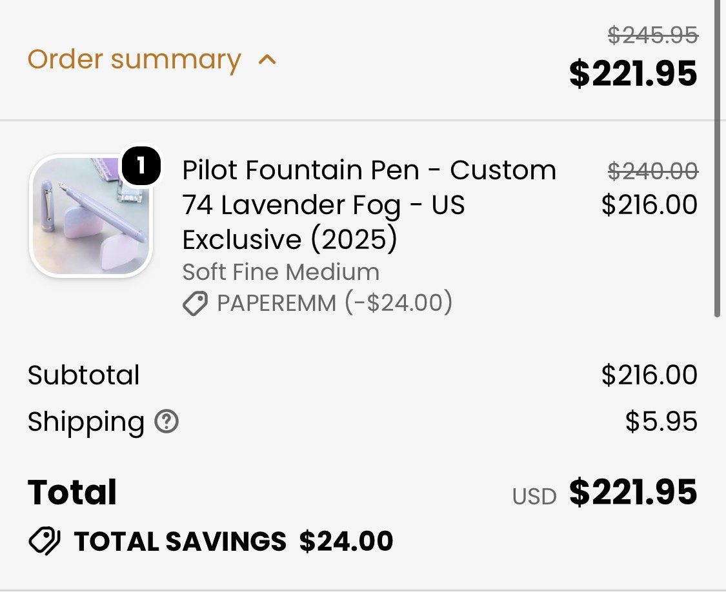Click the bold Total $221.95 amount
The image size is (726, 594).
click(633, 492)
